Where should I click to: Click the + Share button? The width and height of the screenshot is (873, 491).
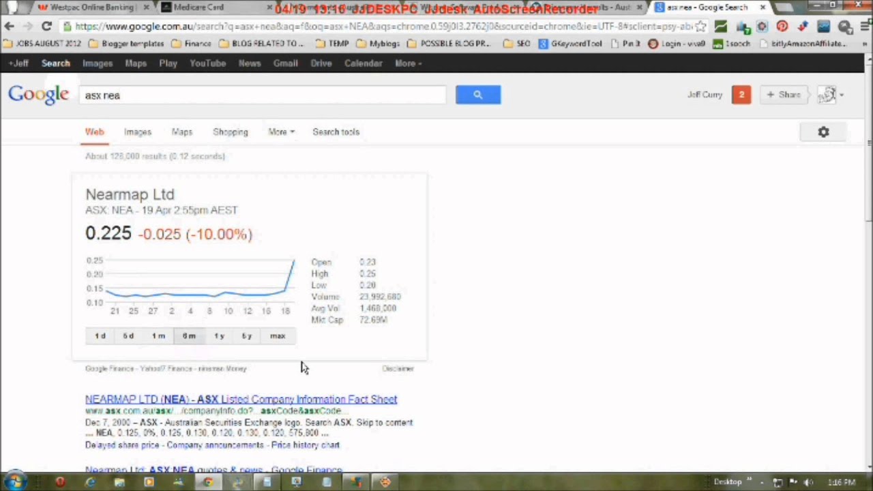click(x=783, y=95)
